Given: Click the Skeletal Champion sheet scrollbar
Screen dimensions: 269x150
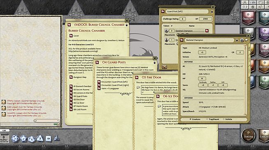Looking at the screenshot, I should click(x=246, y=80).
